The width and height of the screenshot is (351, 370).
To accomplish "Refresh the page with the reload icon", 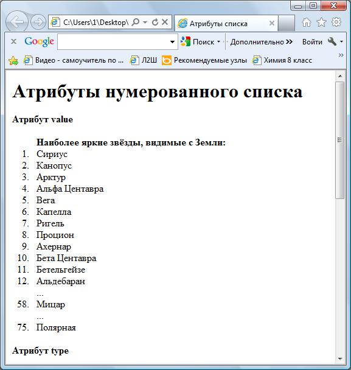I will pos(155,22).
